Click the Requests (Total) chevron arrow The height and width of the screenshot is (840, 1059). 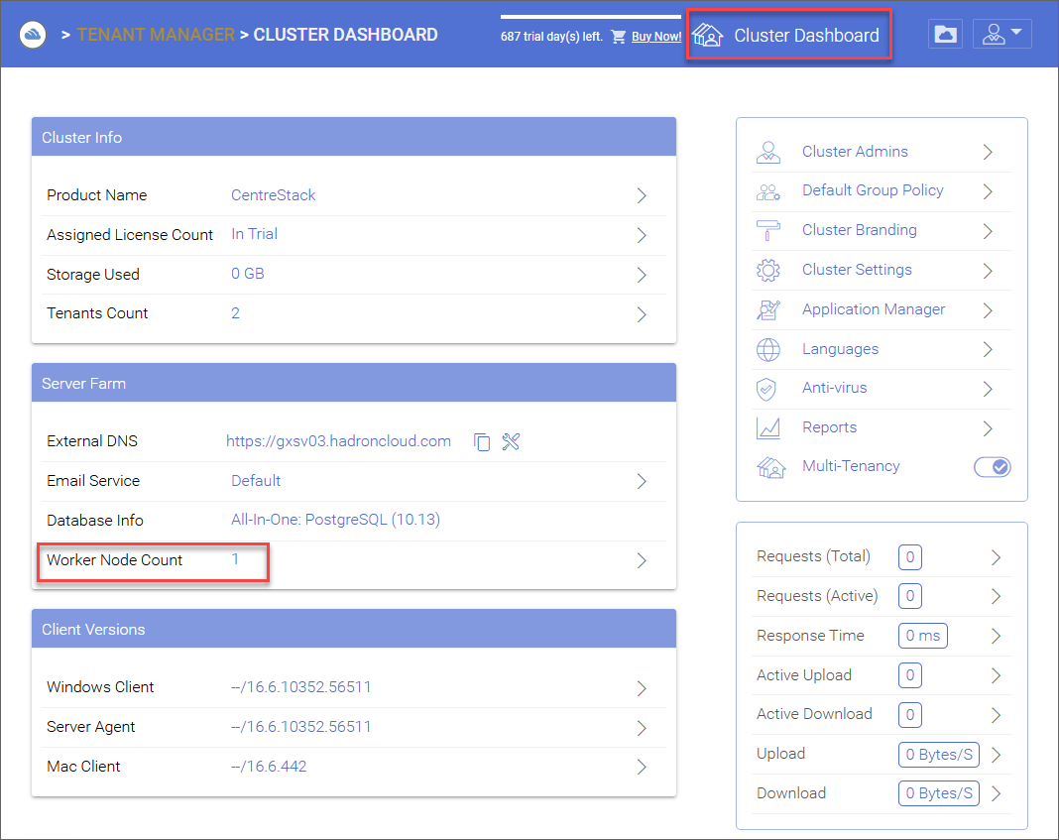(x=996, y=557)
